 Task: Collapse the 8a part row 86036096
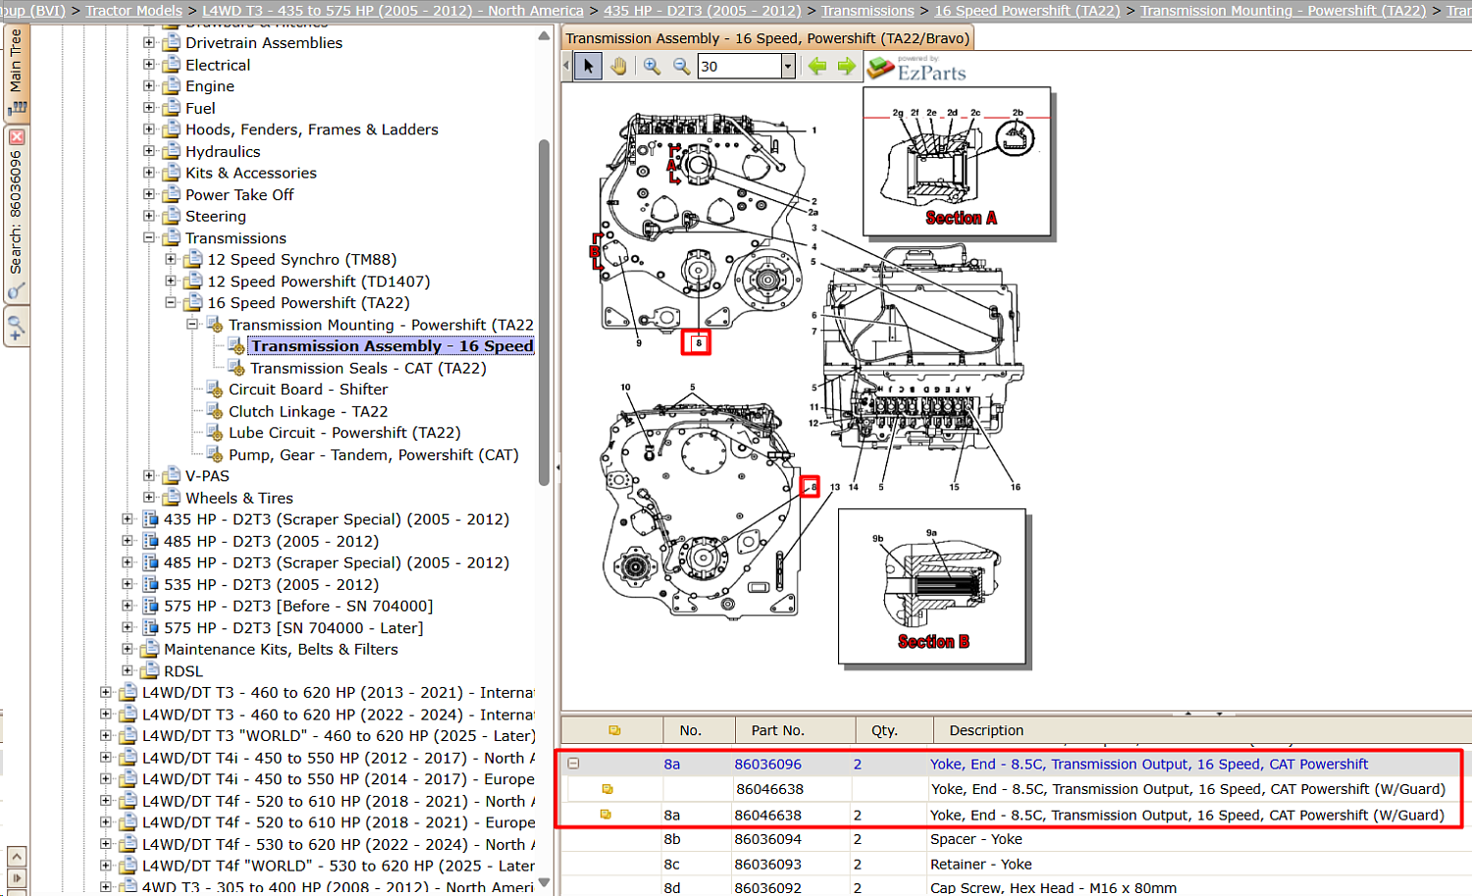(x=573, y=764)
